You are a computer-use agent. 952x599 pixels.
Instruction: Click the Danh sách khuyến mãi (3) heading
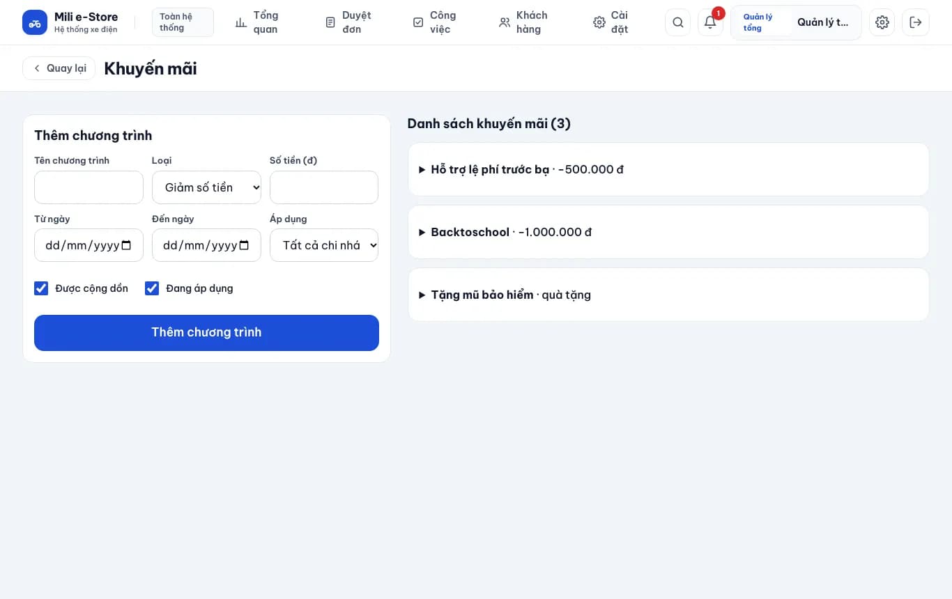[489, 124]
